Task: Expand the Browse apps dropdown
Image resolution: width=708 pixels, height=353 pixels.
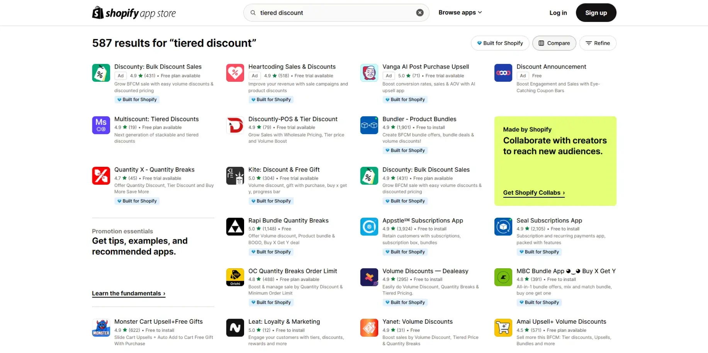Action: 460,12
